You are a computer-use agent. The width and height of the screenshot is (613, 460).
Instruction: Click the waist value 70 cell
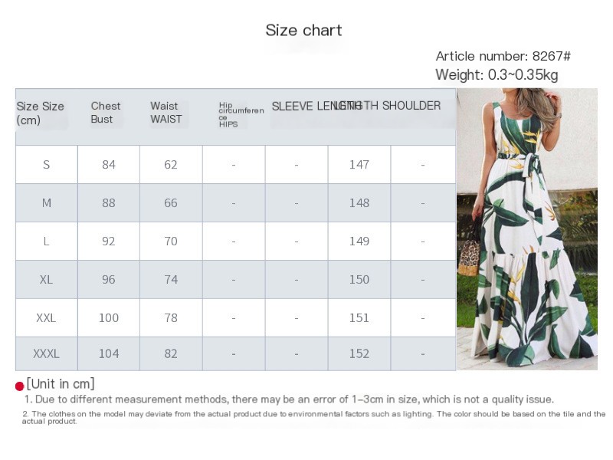click(x=171, y=242)
